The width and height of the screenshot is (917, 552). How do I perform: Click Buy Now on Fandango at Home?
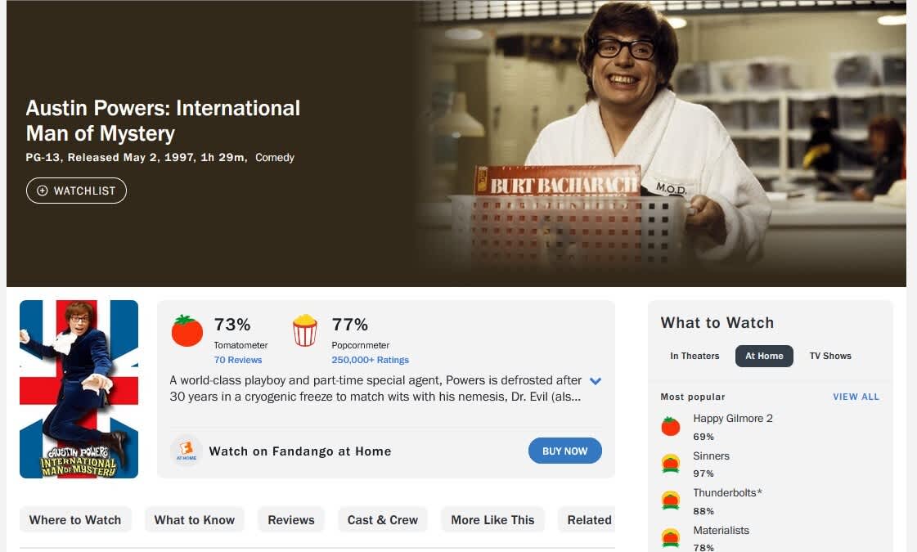[x=565, y=451]
